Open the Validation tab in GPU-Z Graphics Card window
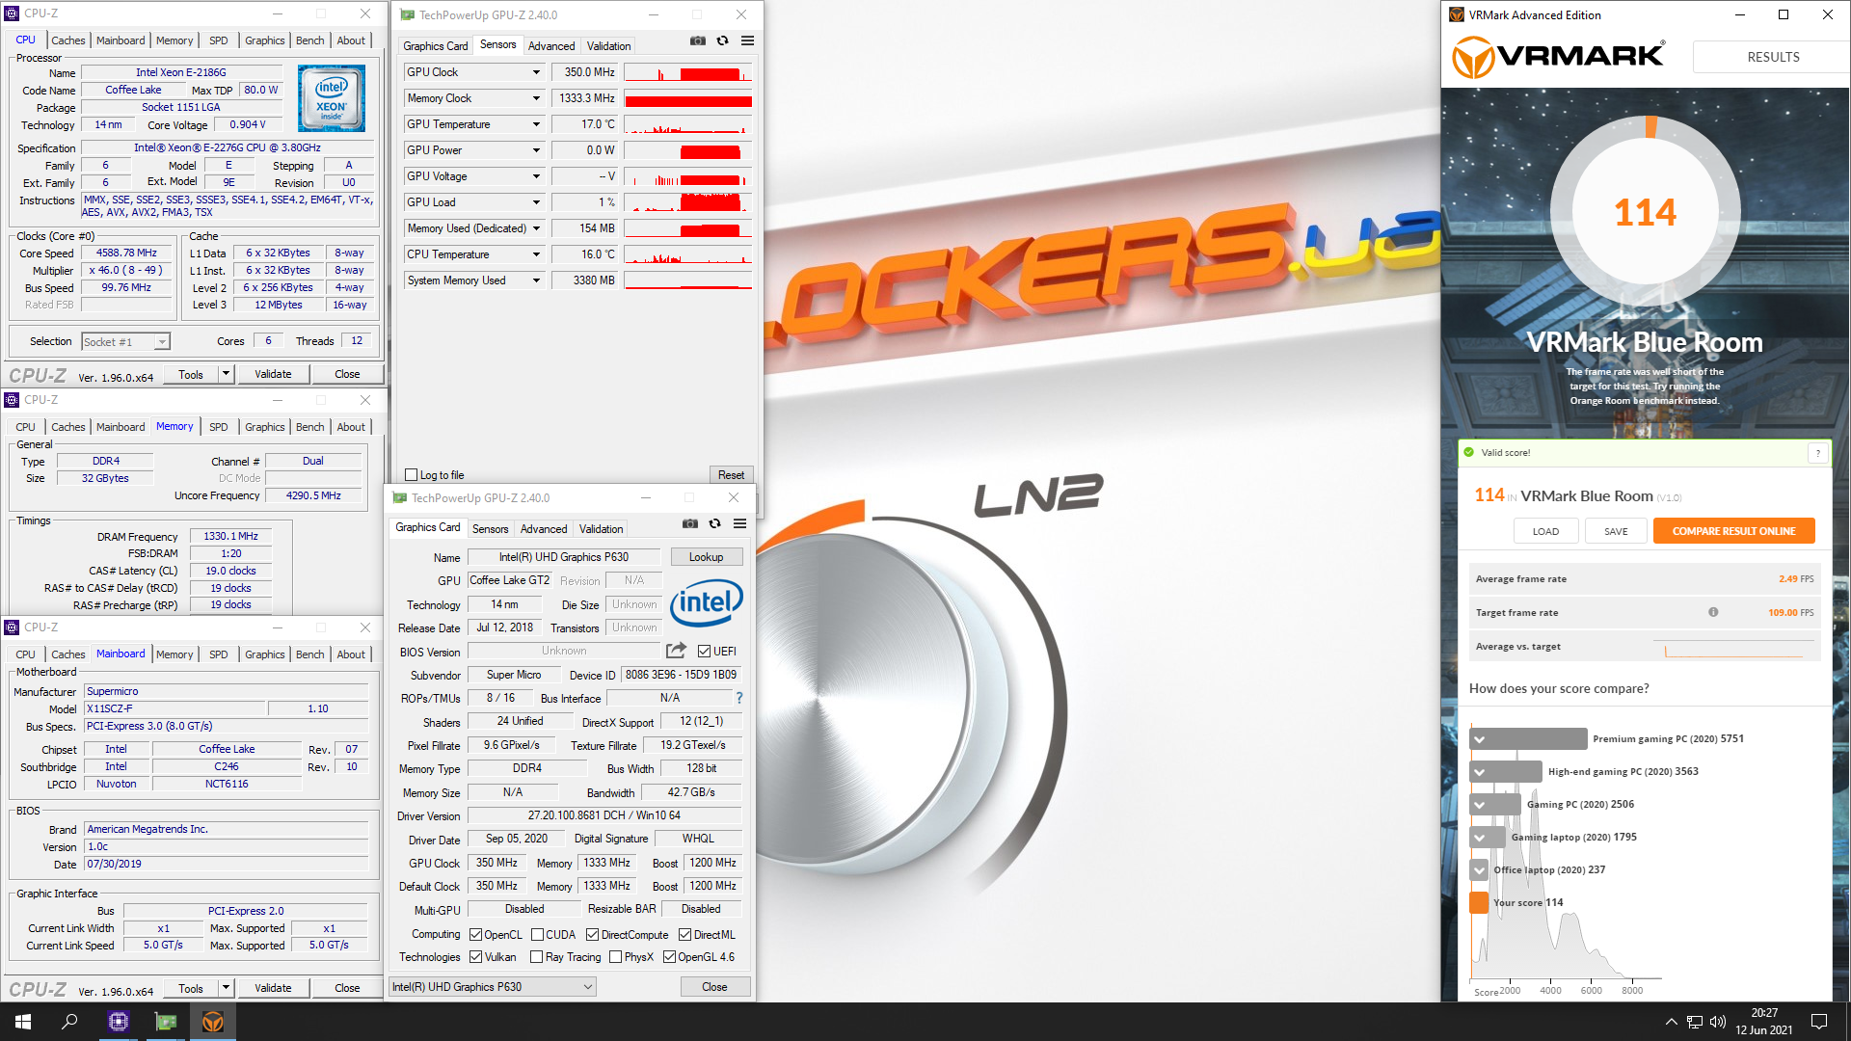The image size is (1851, 1041). click(601, 529)
